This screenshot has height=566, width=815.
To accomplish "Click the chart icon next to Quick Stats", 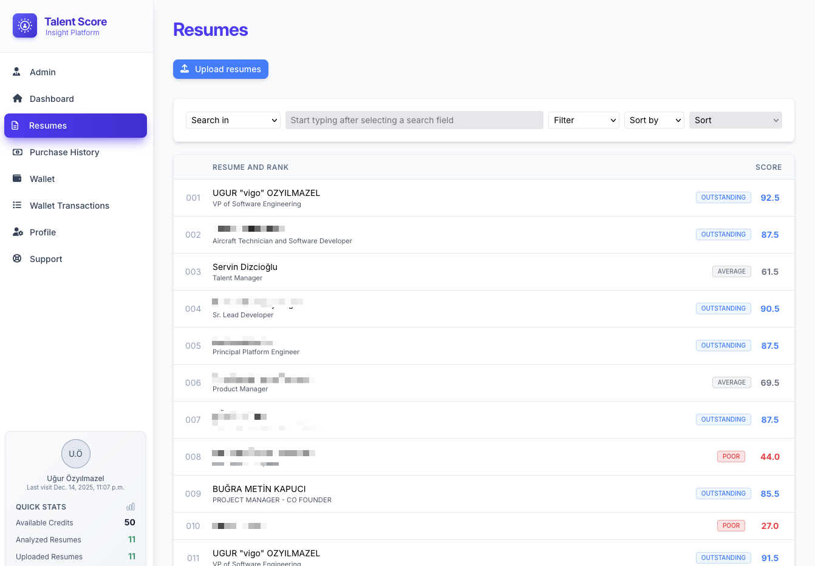I will (130, 507).
